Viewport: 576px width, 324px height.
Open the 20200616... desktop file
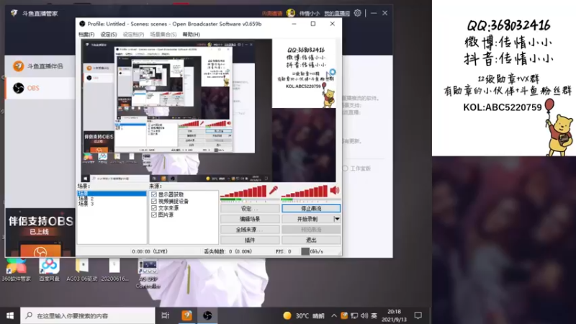pyautogui.click(x=114, y=270)
